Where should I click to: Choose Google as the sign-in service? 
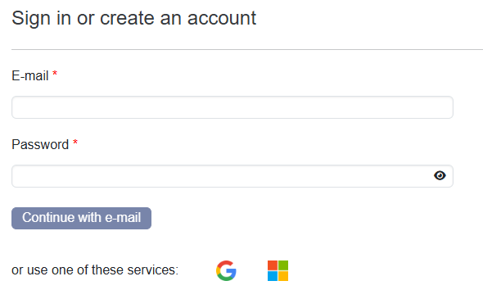tap(226, 270)
